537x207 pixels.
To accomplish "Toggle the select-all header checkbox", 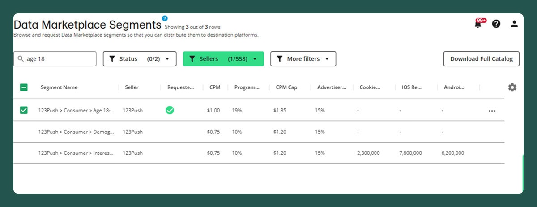I will coord(24,87).
